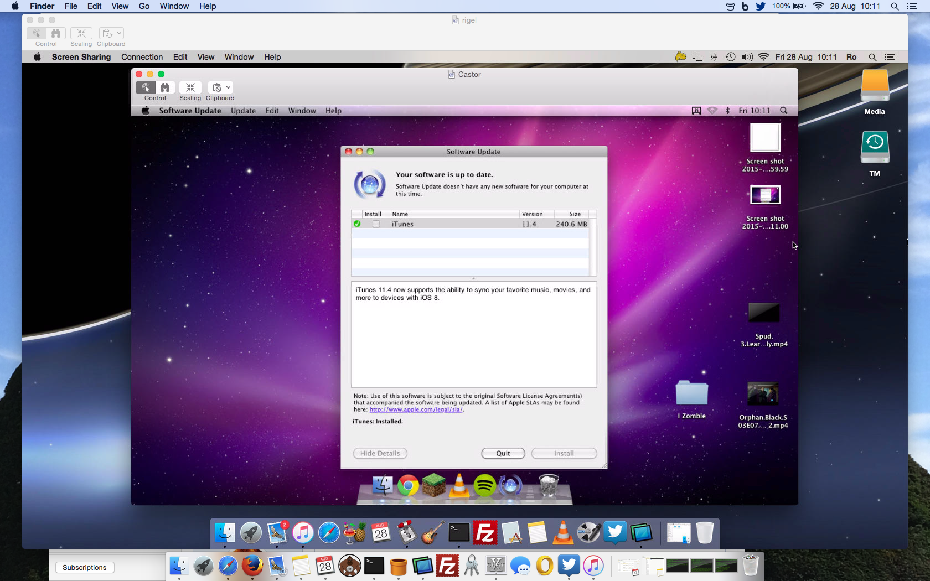Select Spud.3.Lear mp4 file thumbnail
Viewport: 930px width, 581px height.
click(x=764, y=313)
